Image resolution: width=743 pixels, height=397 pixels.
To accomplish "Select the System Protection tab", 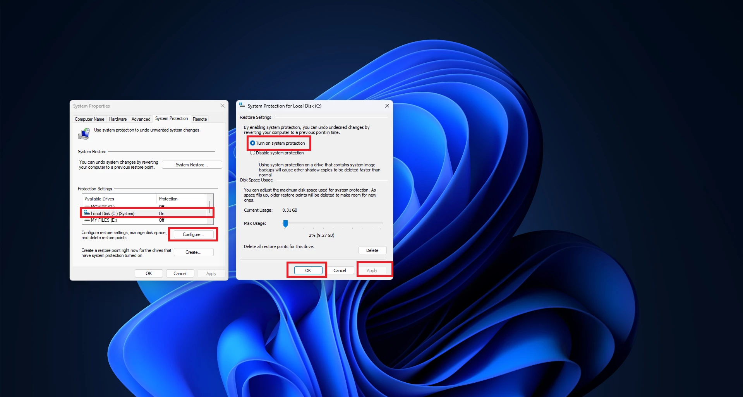I will (x=172, y=118).
